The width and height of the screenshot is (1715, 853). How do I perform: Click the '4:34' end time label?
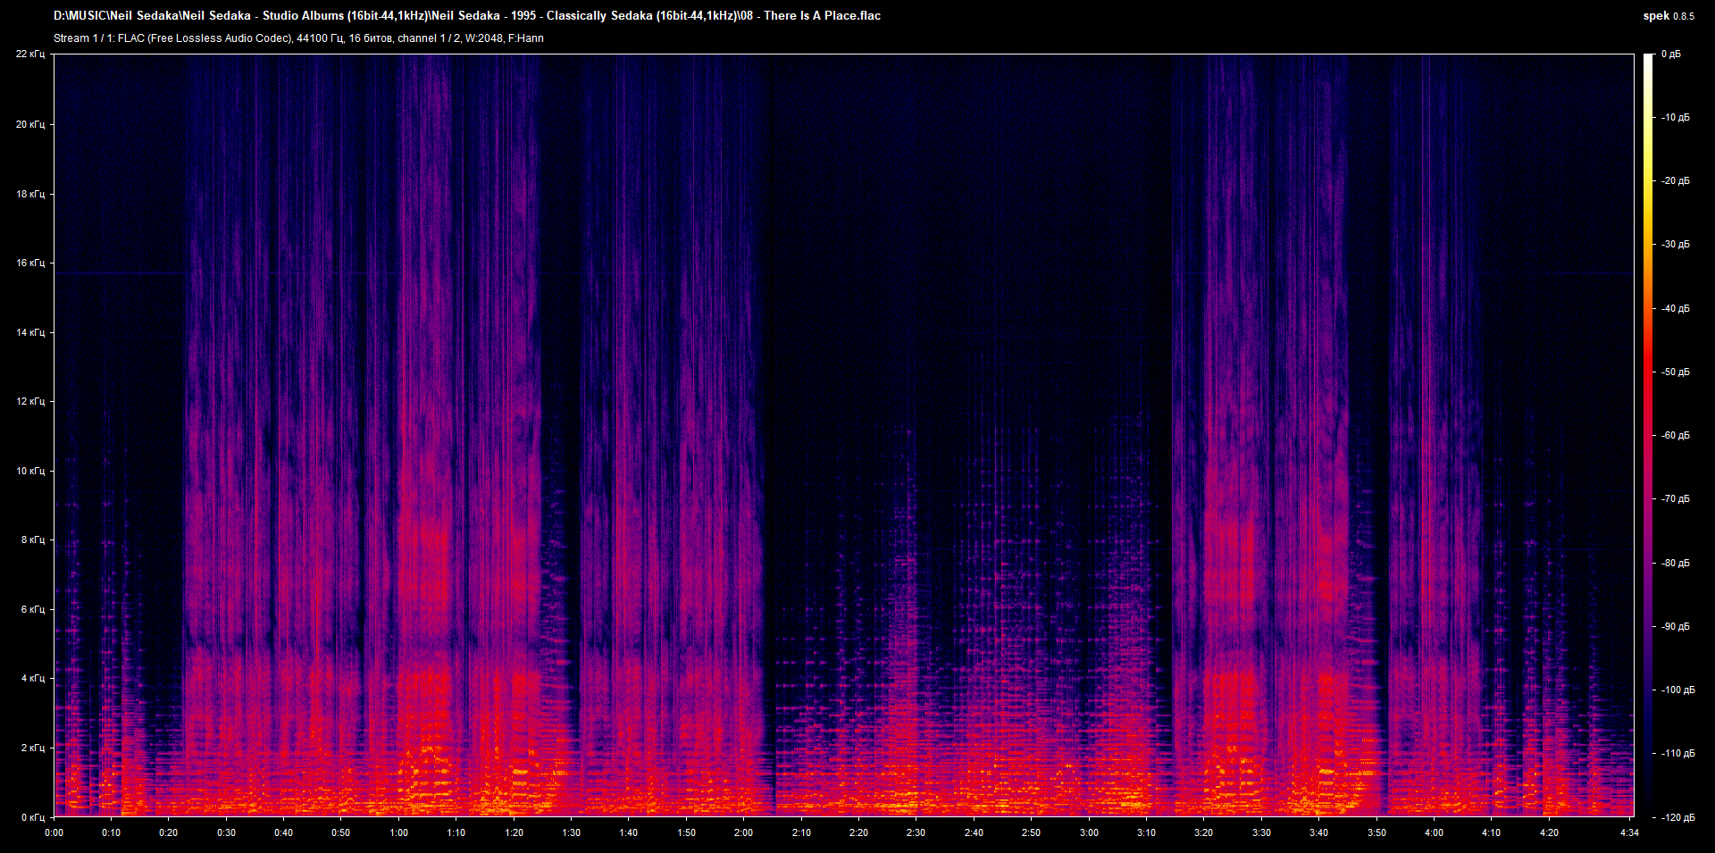coord(1629,832)
